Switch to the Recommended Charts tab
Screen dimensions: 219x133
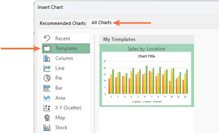63,23
